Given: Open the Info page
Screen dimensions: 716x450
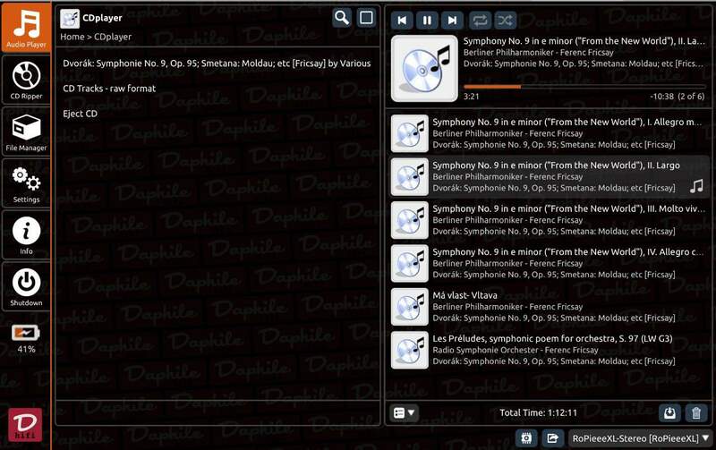Looking at the screenshot, I should tap(27, 235).
